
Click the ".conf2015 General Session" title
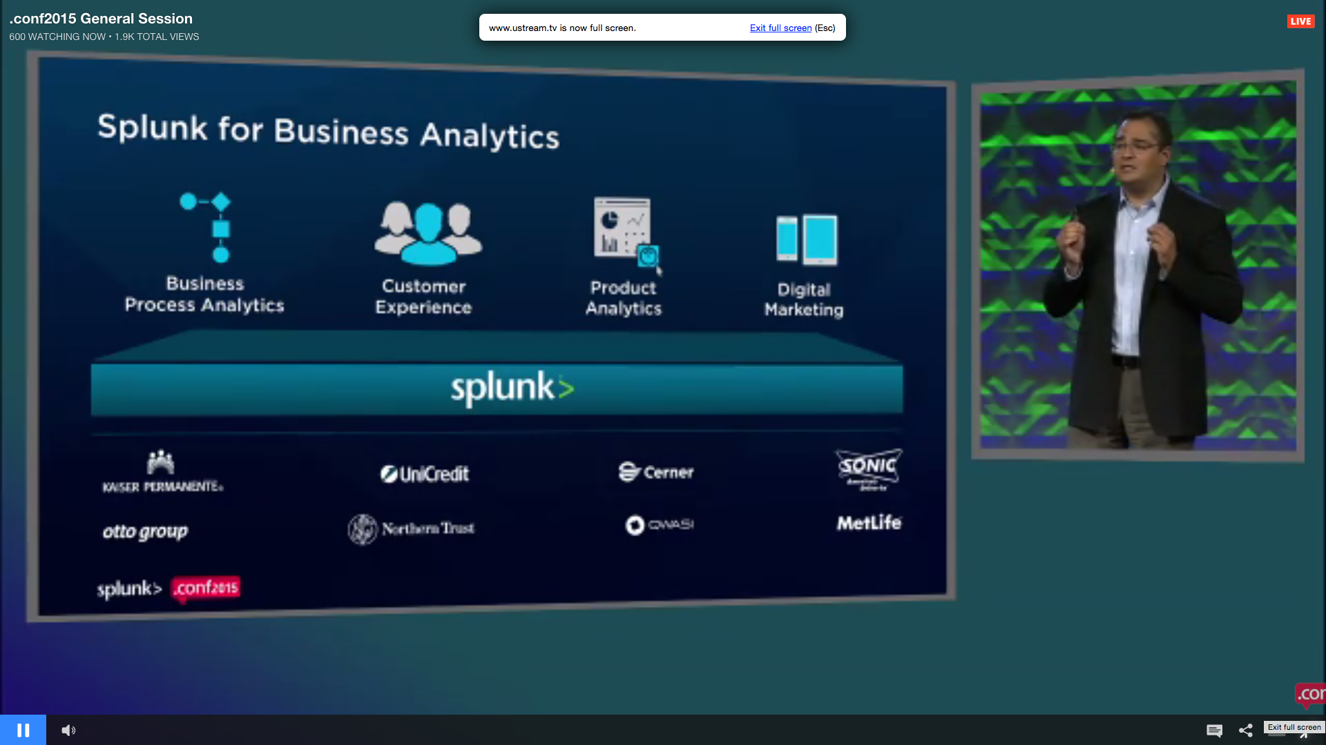tap(101, 19)
